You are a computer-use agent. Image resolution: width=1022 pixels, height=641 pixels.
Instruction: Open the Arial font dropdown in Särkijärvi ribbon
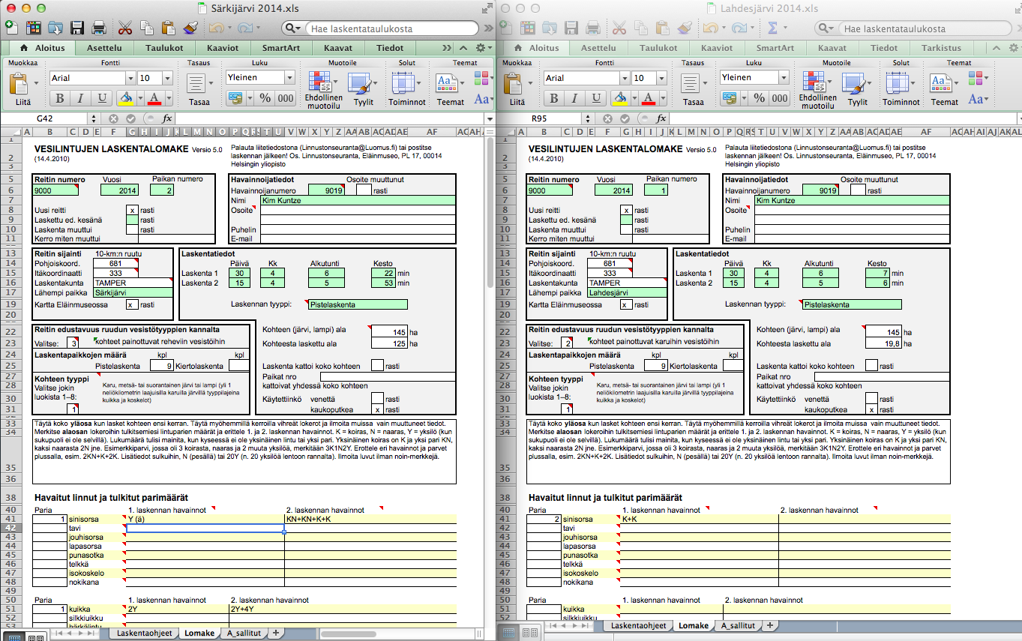[131, 78]
